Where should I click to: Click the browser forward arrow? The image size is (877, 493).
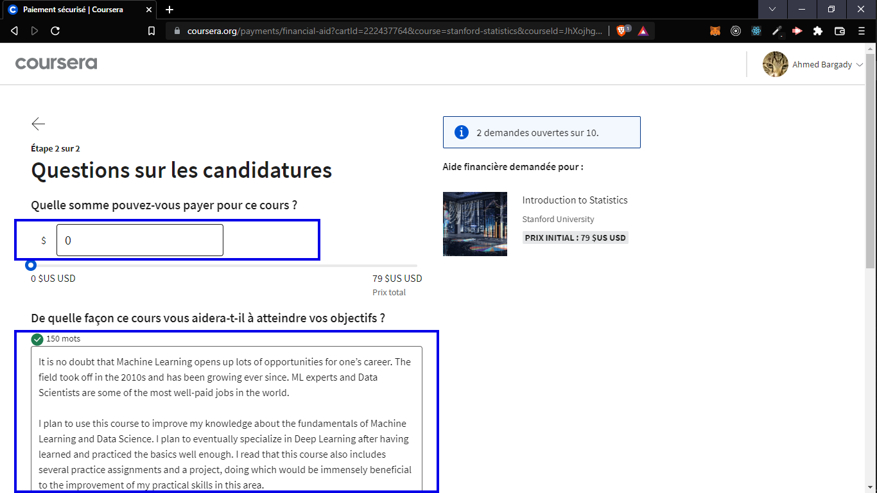[35, 31]
